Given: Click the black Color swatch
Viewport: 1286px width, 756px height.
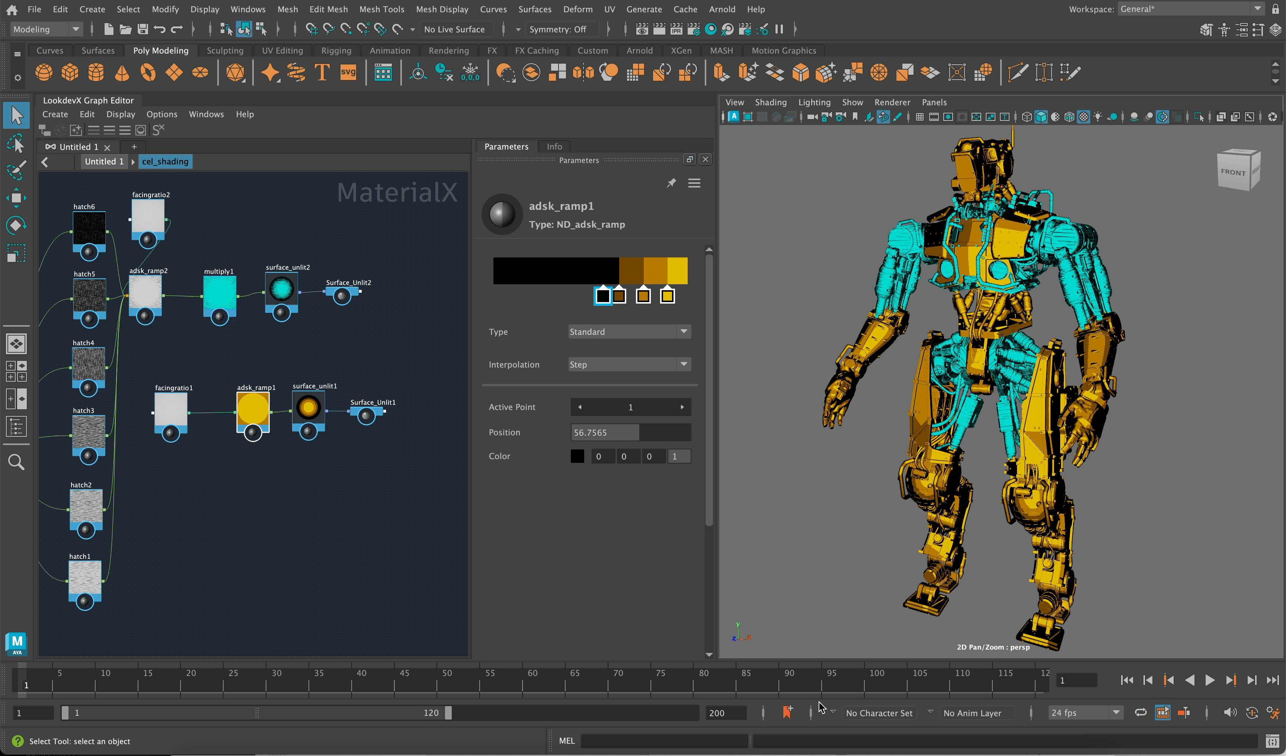Looking at the screenshot, I should (x=577, y=456).
